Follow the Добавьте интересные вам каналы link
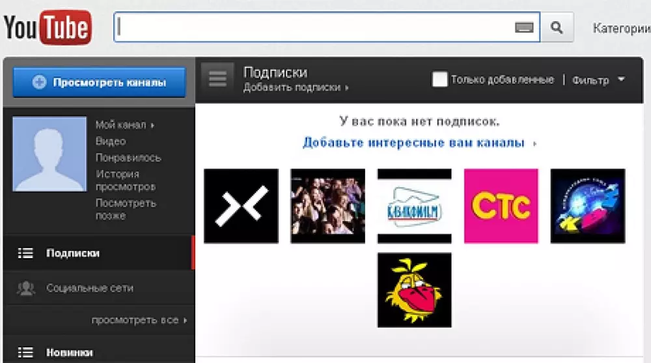This screenshot has height=363, width=651. click(413, 143)
